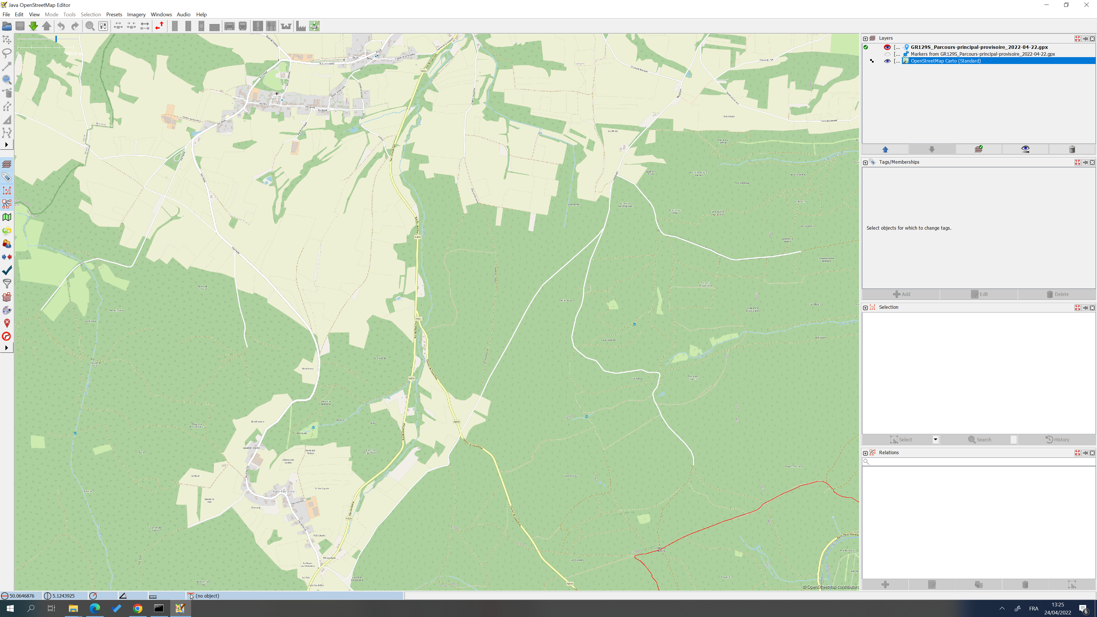Collapse the Layers panel
The height and width of the screenshot is (617, 1097).
coord(865,38)
